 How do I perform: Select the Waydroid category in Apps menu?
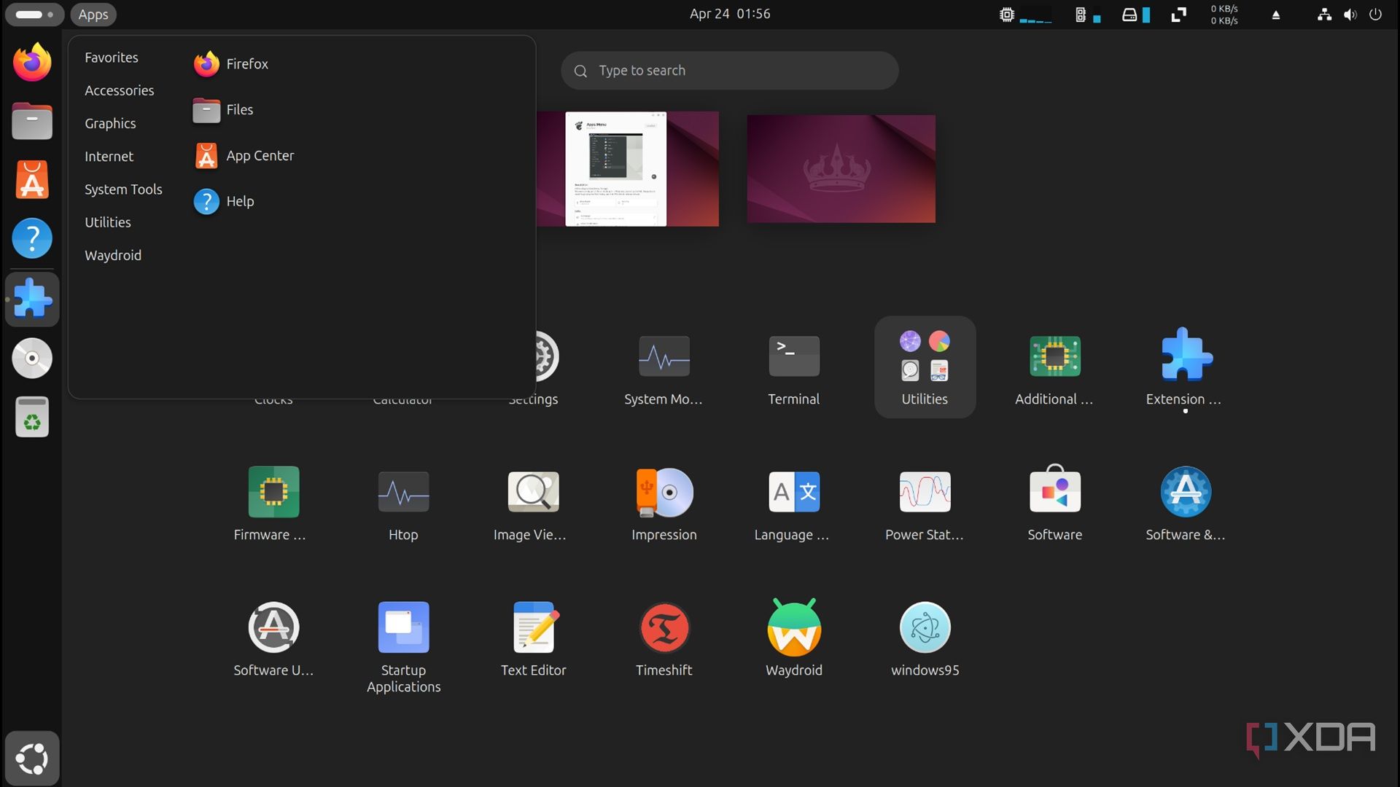113,255
